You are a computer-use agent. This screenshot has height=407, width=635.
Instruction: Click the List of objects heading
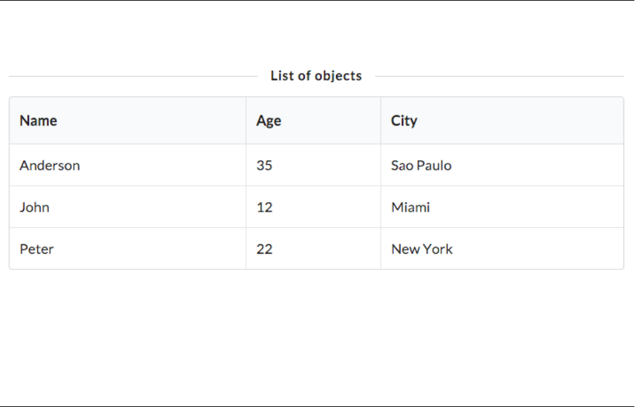click(316, 76)
